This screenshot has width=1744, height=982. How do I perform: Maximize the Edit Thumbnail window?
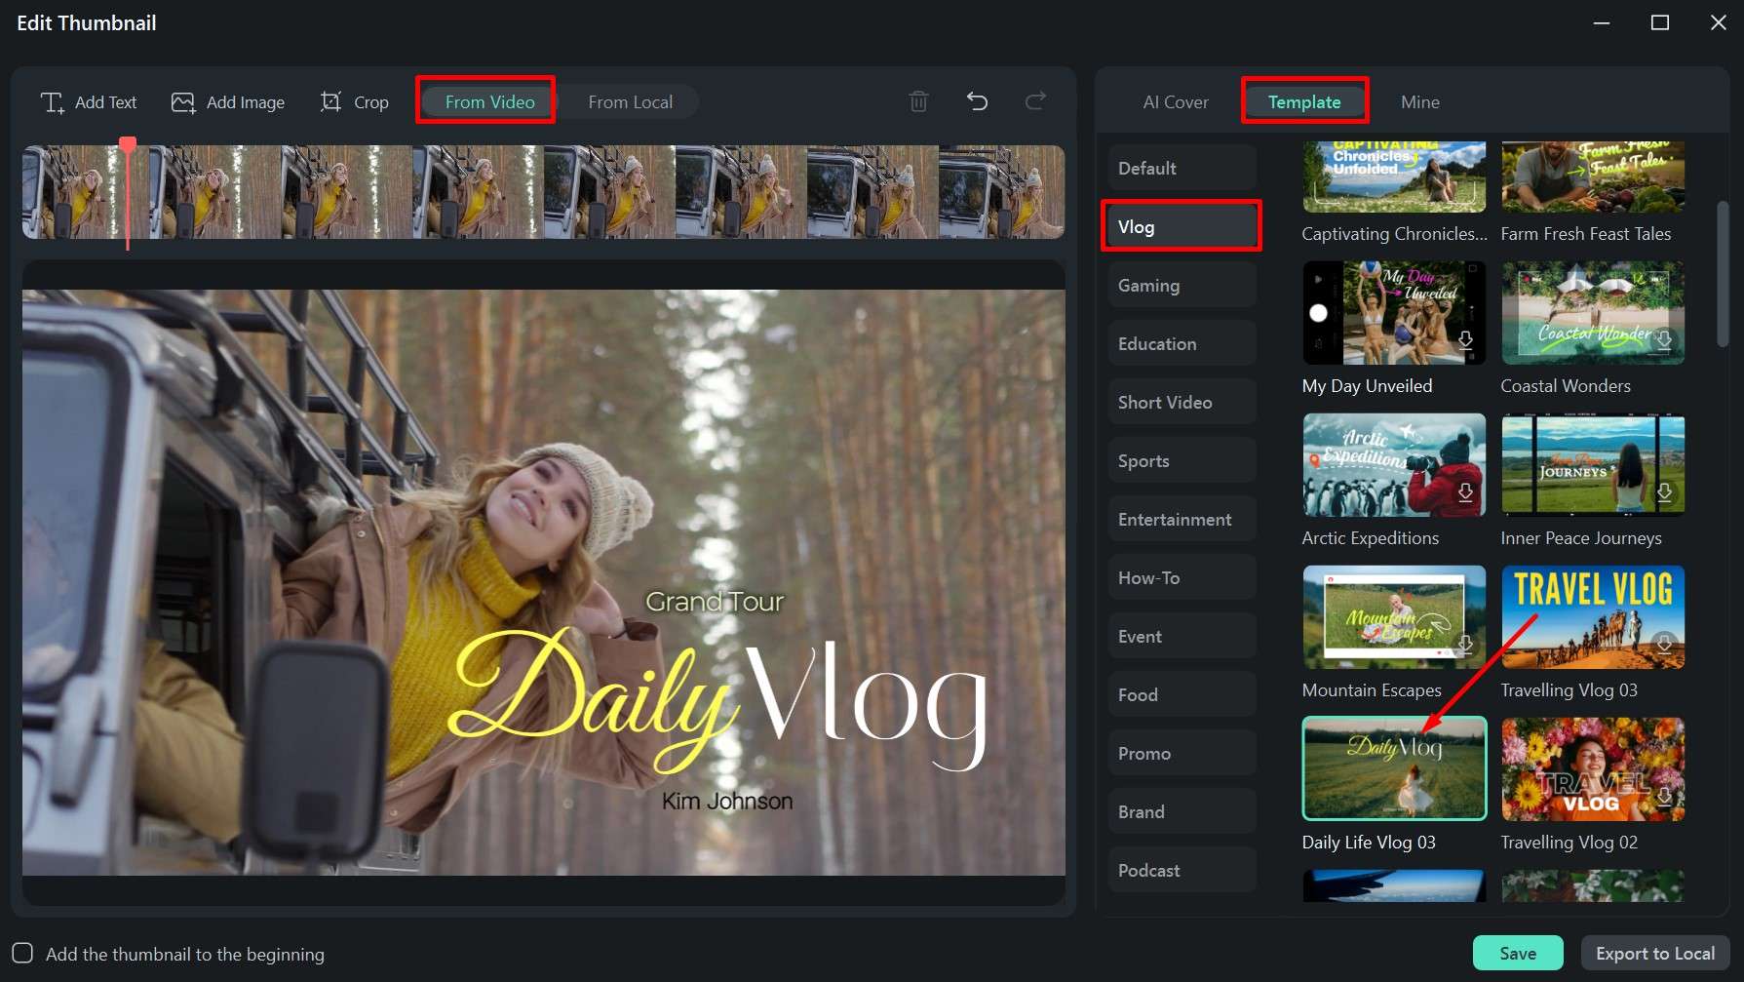[x=1659, y=22]
